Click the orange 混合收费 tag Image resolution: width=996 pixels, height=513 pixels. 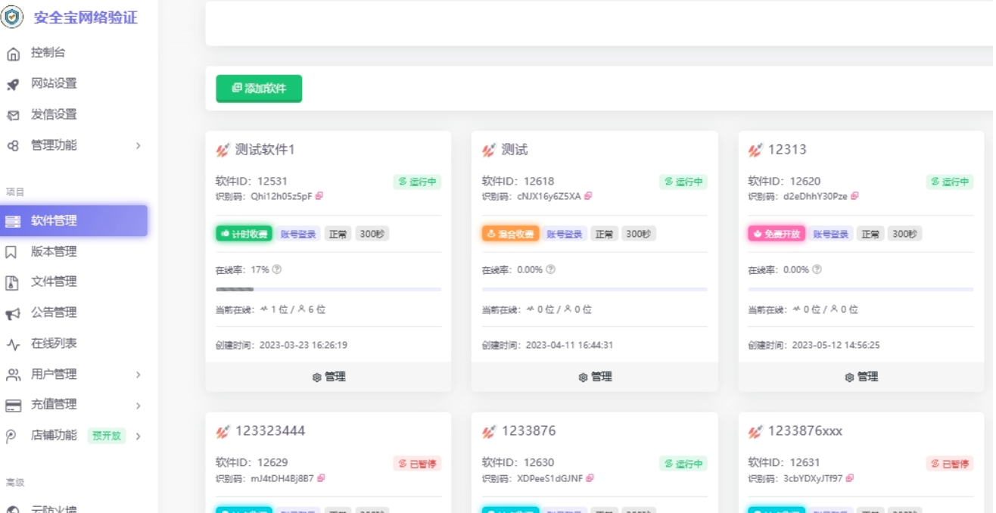pyautogui.click(x=510, y=234)
